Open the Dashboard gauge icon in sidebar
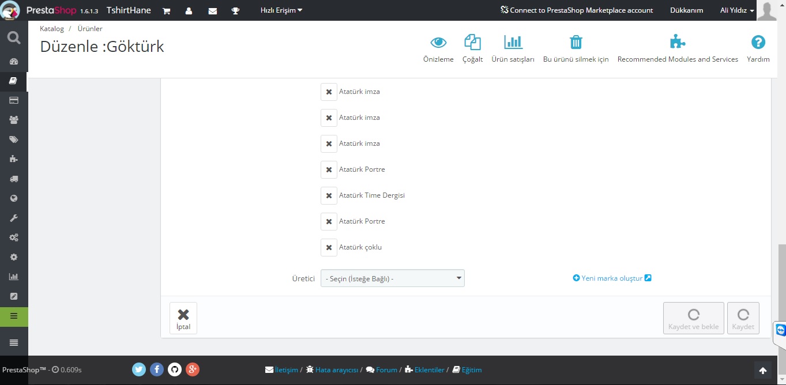The height and width of the screenshot is (385, 786). point(14,62)
